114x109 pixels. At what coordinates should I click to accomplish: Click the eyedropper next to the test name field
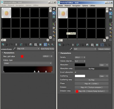pyautogui.click(x=71, y=49)
